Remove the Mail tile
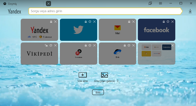Viewport: 196px width, 106px height. [133, 22]
